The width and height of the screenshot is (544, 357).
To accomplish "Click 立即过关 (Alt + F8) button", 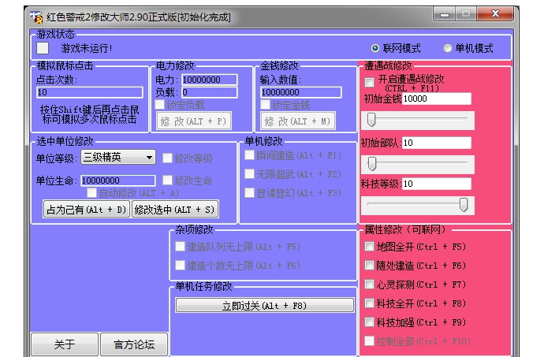I will coord(264,306).
